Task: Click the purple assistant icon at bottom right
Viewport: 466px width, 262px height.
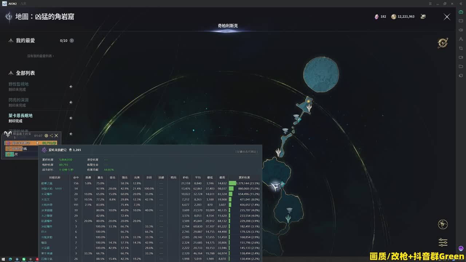Action: 461,248
